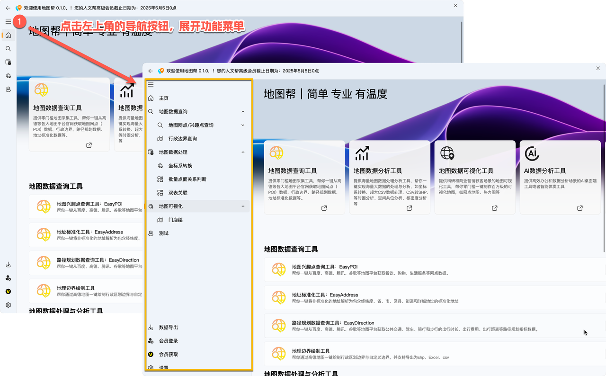This screenshot has height=376, width=606.
Task: Select the magnifier query icon in collapsed sidebar
Action: (x=8, y=49)
